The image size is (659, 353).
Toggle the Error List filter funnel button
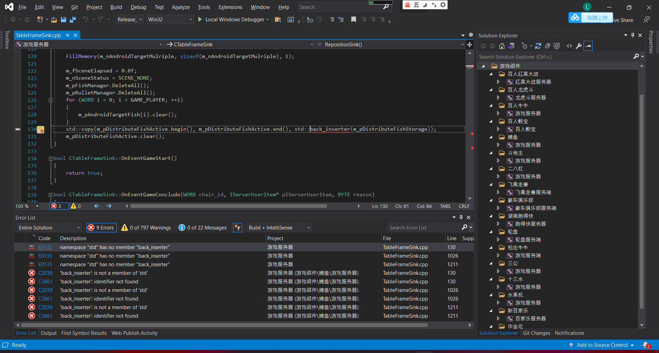(x=238, y=227)
